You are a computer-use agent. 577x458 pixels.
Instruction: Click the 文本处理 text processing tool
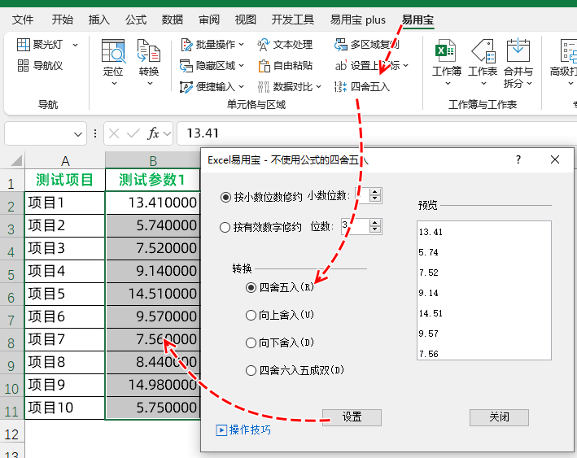coord(285,45)
